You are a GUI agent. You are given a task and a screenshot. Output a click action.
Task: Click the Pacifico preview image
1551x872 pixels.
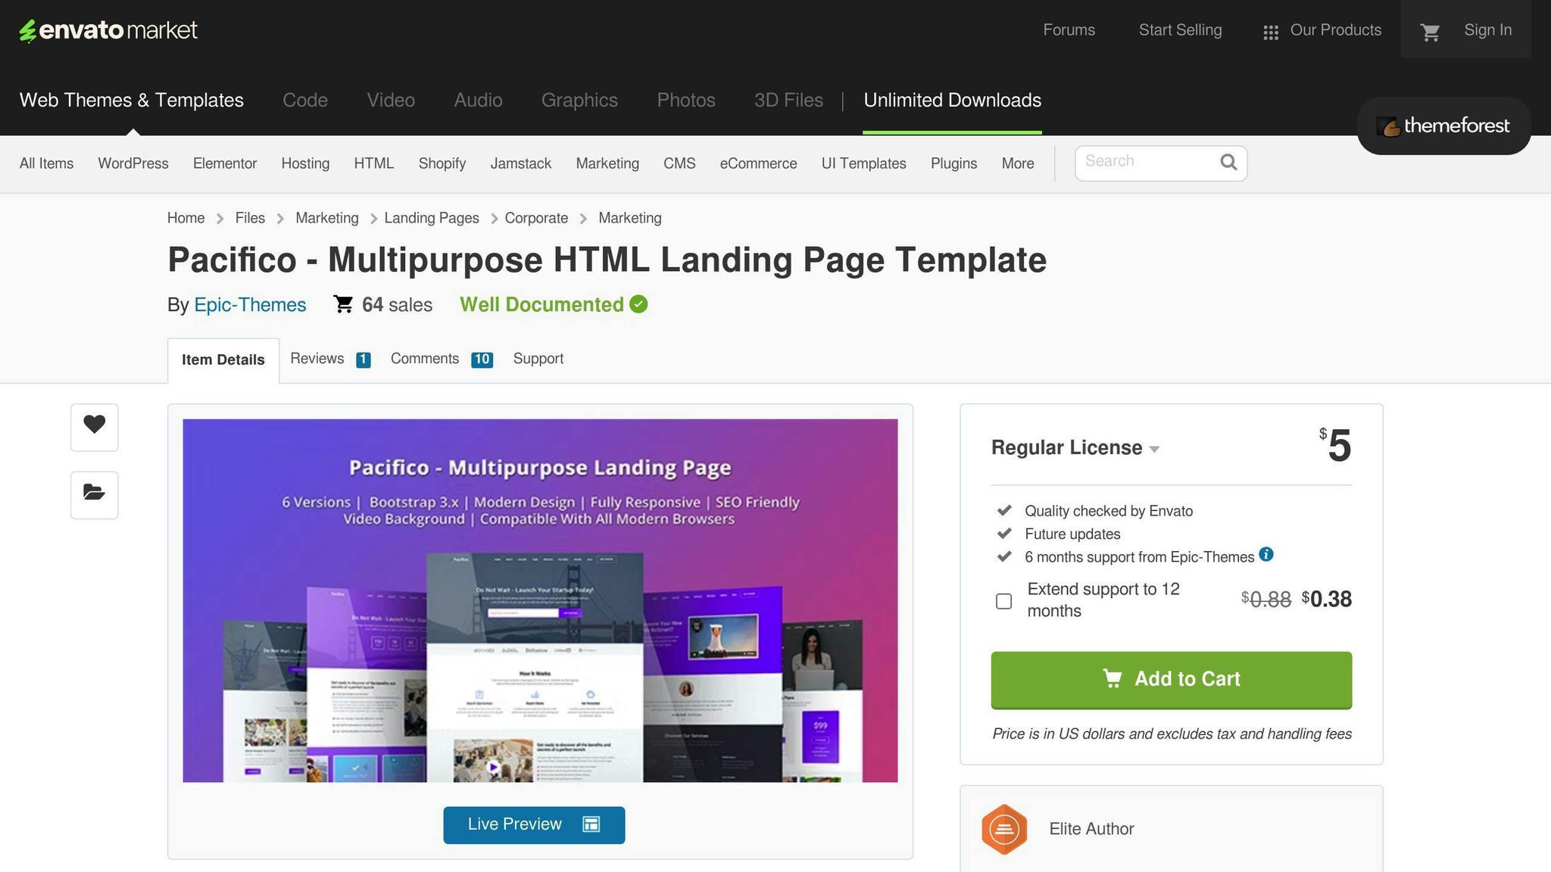540,600
